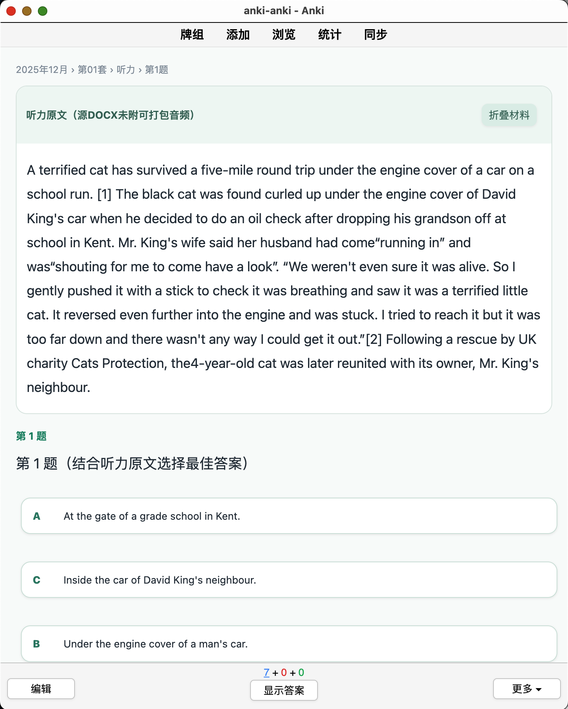Click the green letter C badge
This screenshot has height=709, width=568.
click(37, 580)
